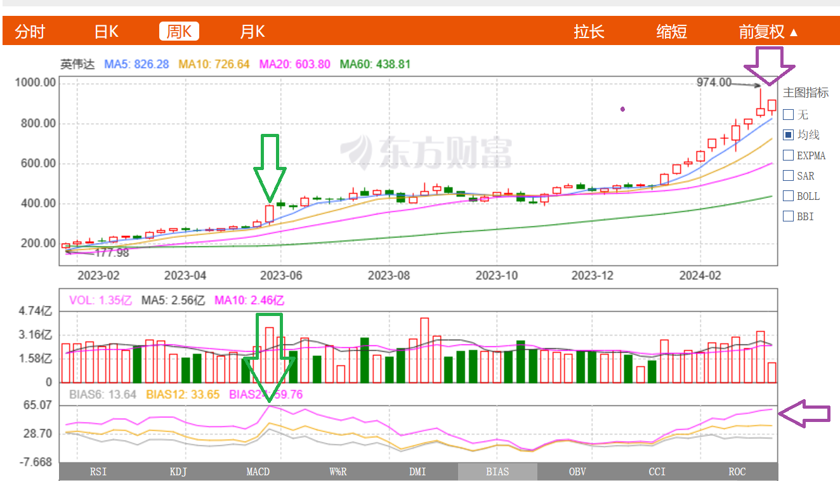
Task: Toggle the 均线 moving average checkbox
Action: click(x=788, y=135)
